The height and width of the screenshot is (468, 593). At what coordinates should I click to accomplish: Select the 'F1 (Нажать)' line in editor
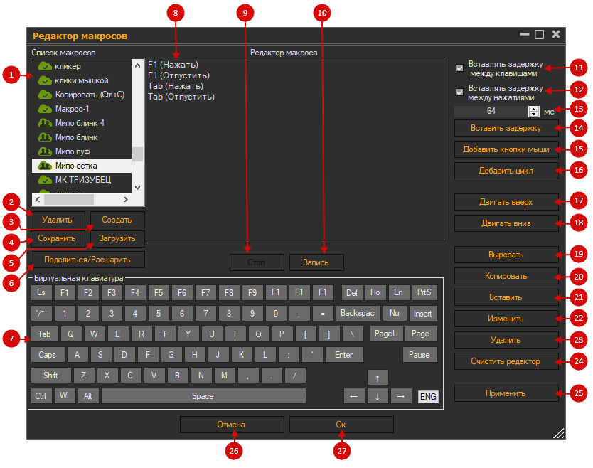(173, 65)
